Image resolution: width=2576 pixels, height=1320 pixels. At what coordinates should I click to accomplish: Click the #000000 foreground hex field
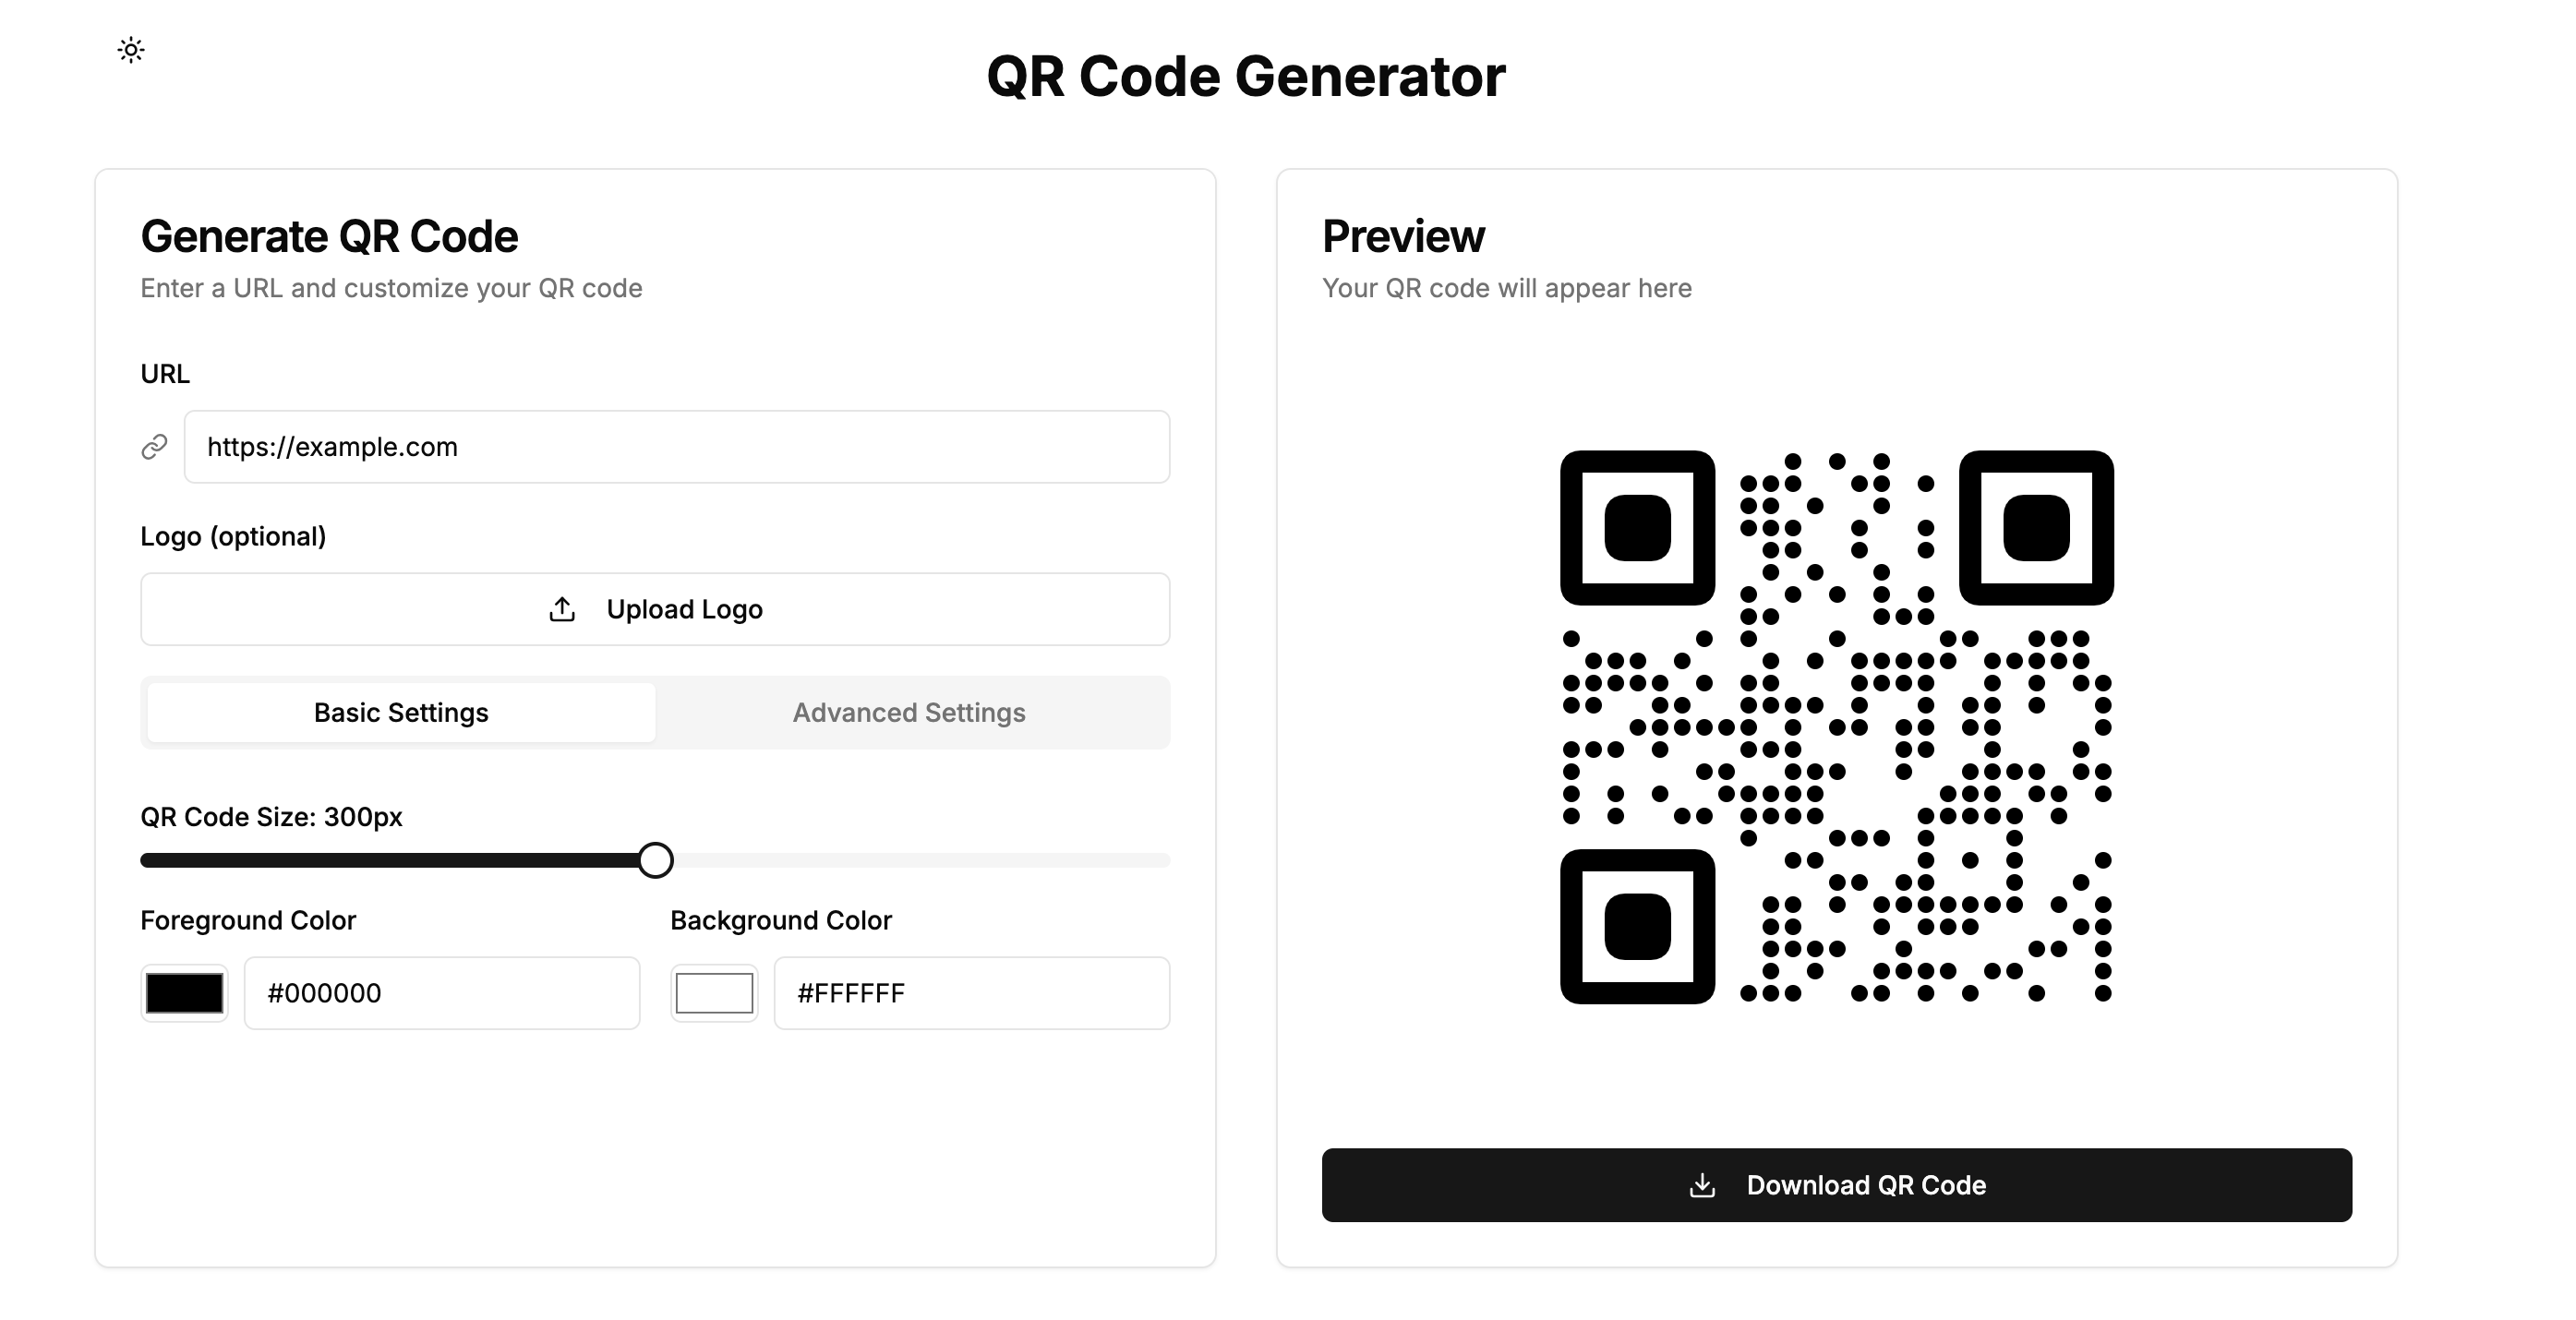pyautogui.click(x=441, y=992)
